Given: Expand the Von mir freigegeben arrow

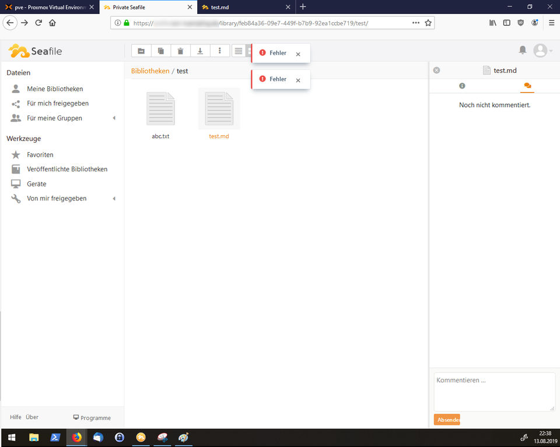Looking at the screenshot, I should click(x=114, y=198).
